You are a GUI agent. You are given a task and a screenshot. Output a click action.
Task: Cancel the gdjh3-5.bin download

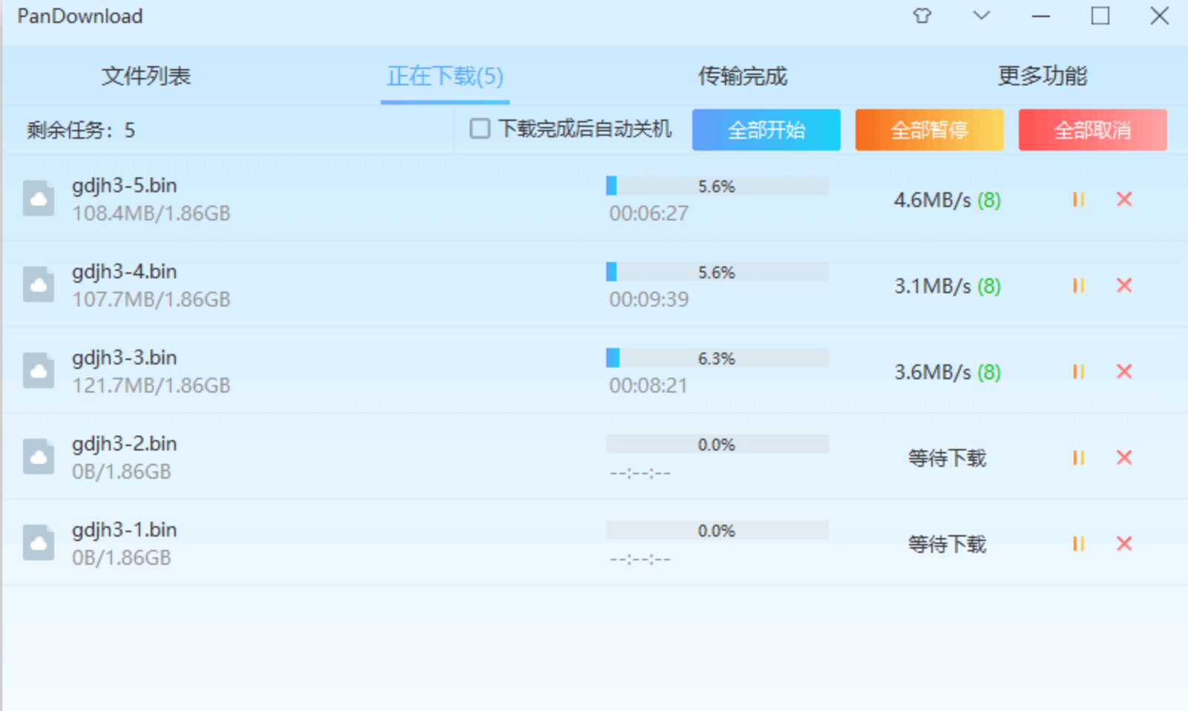pos(1124,199)
